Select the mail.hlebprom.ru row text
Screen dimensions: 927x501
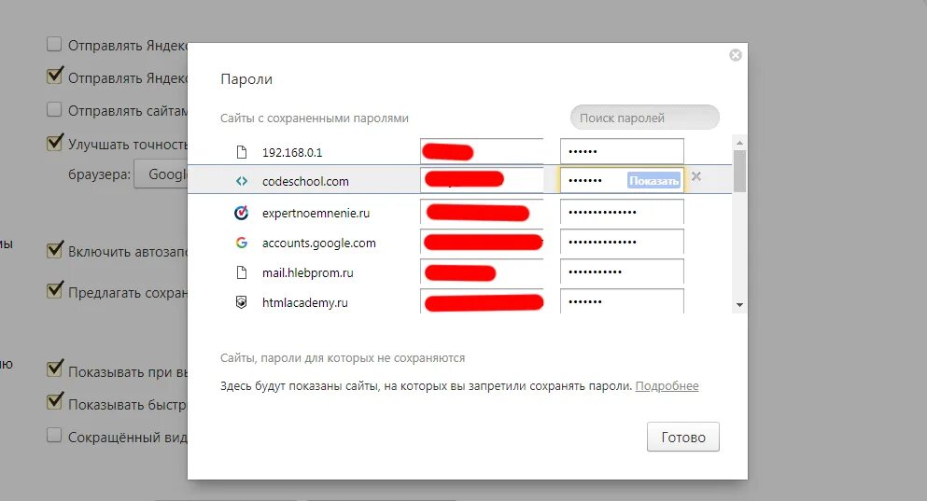307,273
